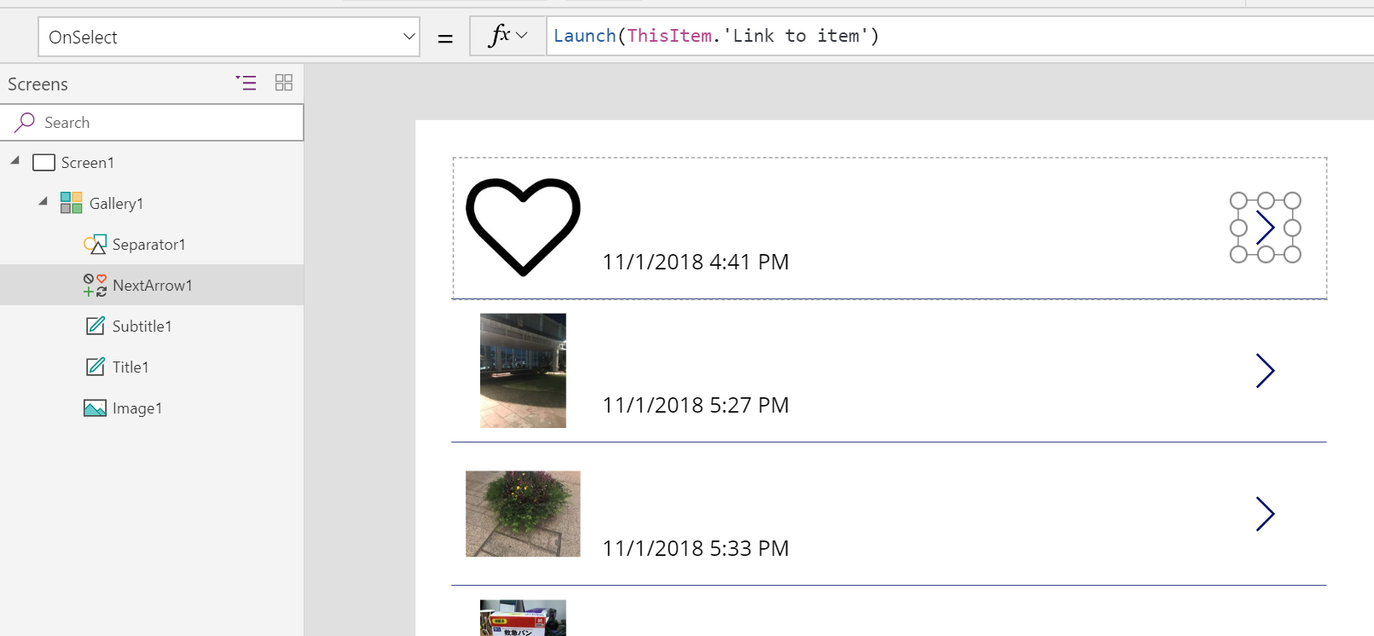Switch to tree list view icon

[x=246, y=83]
